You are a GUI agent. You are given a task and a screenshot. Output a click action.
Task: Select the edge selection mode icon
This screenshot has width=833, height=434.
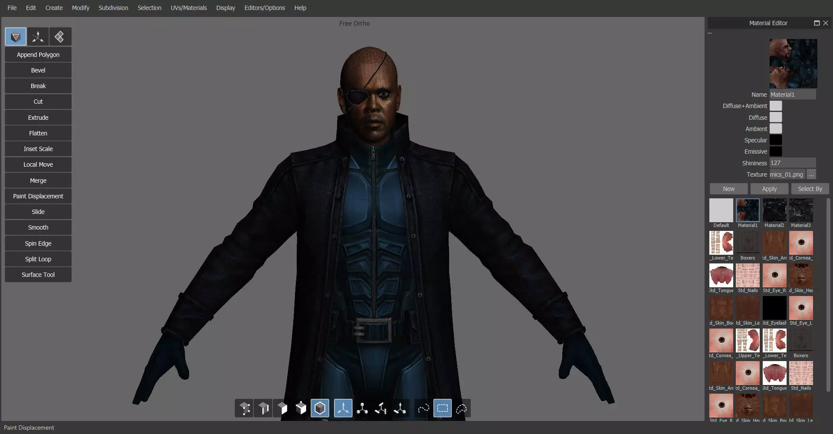pyautogui.click(x=263, y=408)
